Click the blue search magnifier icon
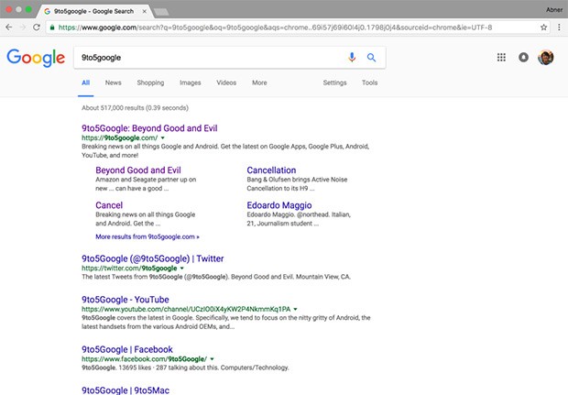 click(371, 57)
